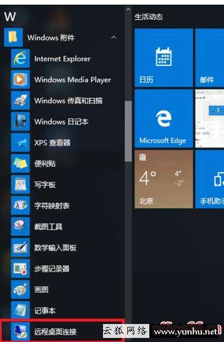Open the 便利贴 sticky notes icon

(20, 163)
